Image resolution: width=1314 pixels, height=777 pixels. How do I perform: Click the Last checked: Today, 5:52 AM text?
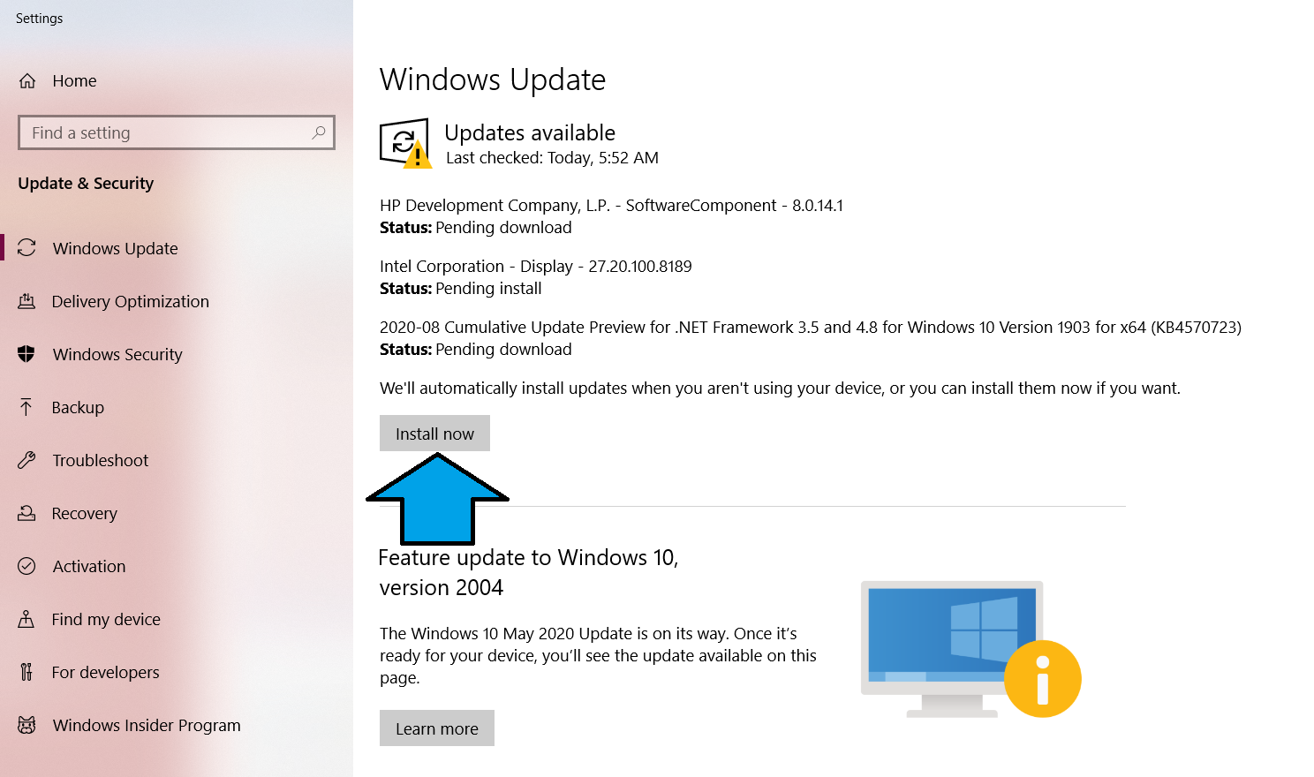tap(552, 158)
